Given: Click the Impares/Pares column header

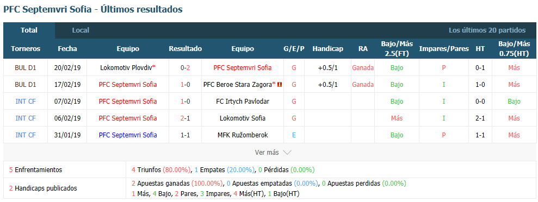Looking at the screenshot, I should point(444,49).
